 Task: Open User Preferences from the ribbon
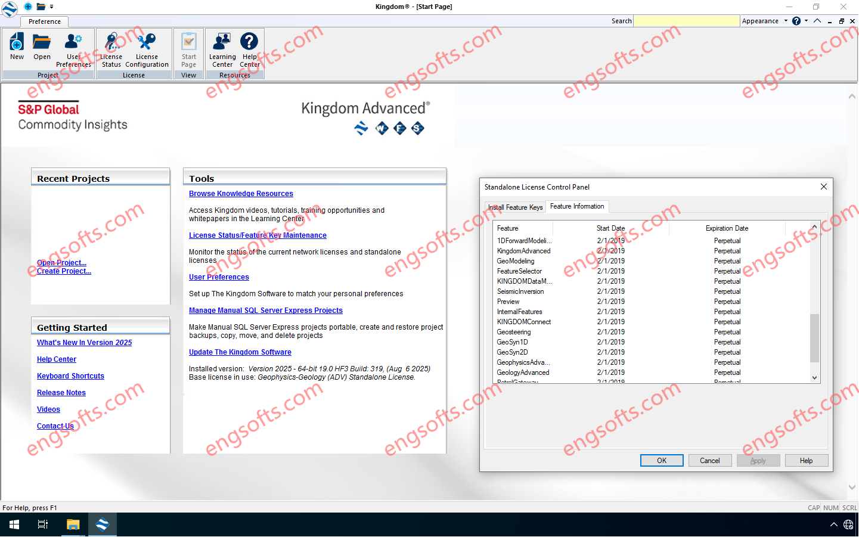(x=73, y=50)
